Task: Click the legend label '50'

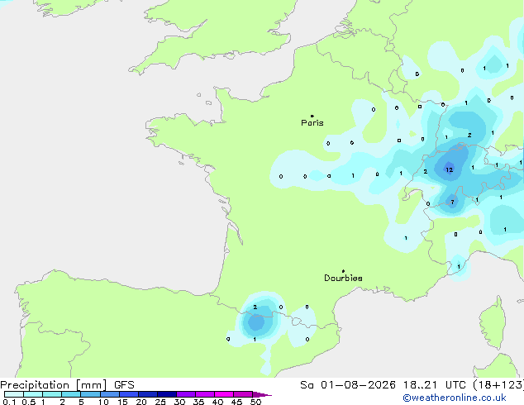Action: 255,402
